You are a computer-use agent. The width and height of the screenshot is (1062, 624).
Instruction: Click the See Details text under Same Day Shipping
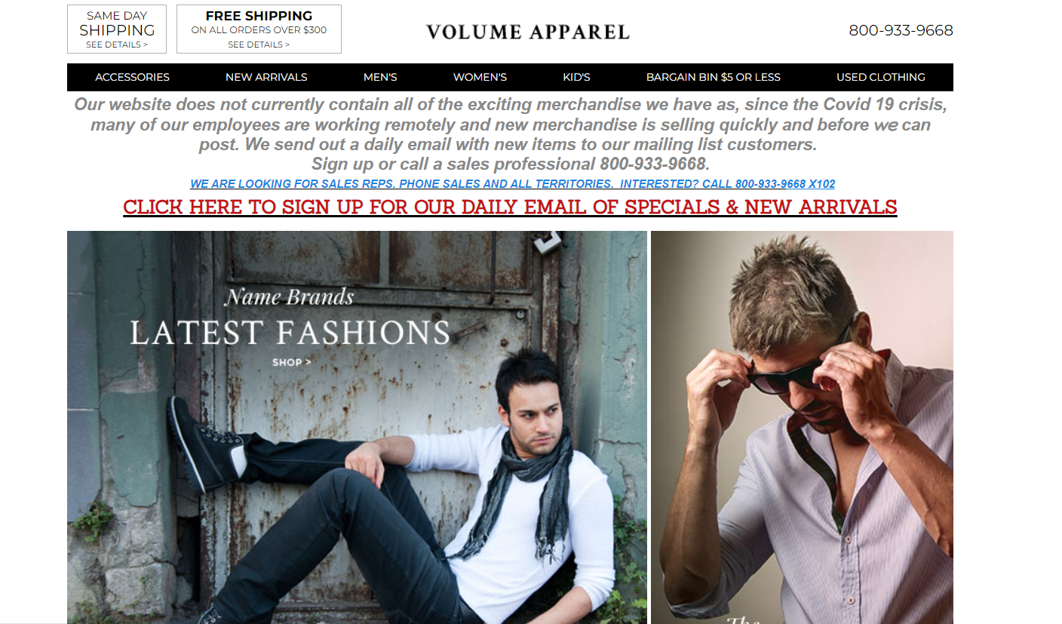click(117, 45)
